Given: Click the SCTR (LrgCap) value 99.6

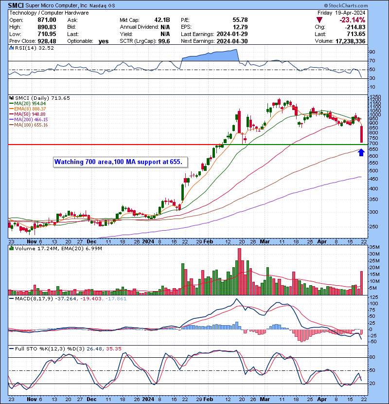Looking at the screenshot, I should [x=164, y=41].
